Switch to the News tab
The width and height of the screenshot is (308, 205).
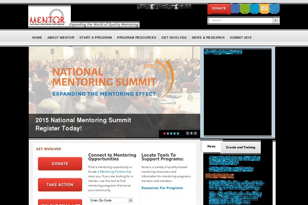tap(211, 147)
